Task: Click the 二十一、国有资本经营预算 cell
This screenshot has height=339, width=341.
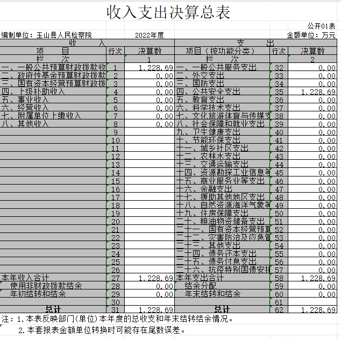Action: pyautogui.click(x=222, y=229)
